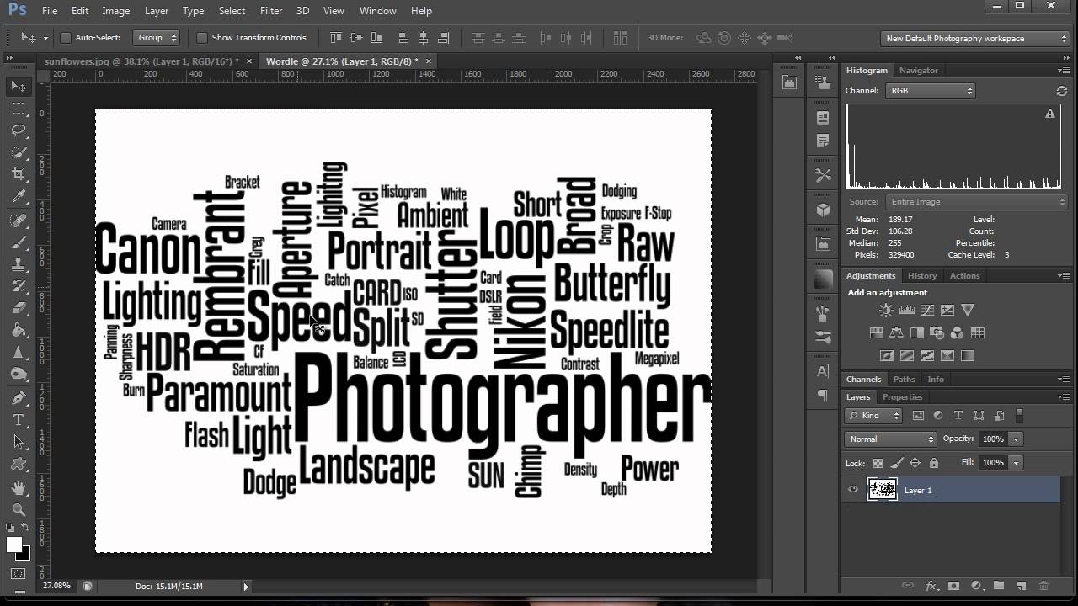The width and height of the screenshot is (1078, 606).
Task: Select the Lasso tool
Action: (x=19, y=130)
